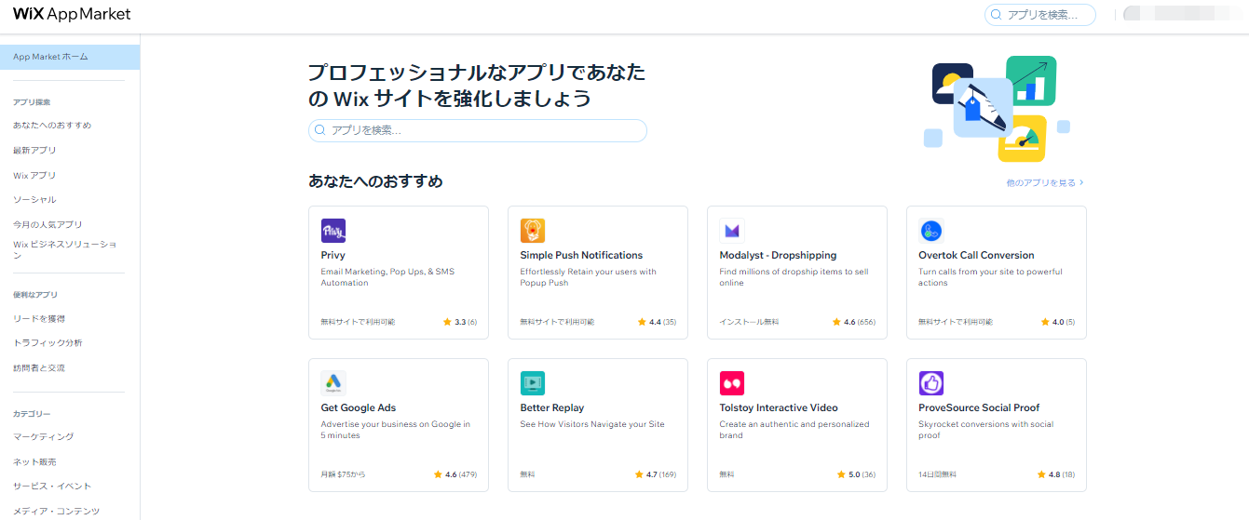Open あなたへのおすすめ in sidebar

tap(52, 125)
